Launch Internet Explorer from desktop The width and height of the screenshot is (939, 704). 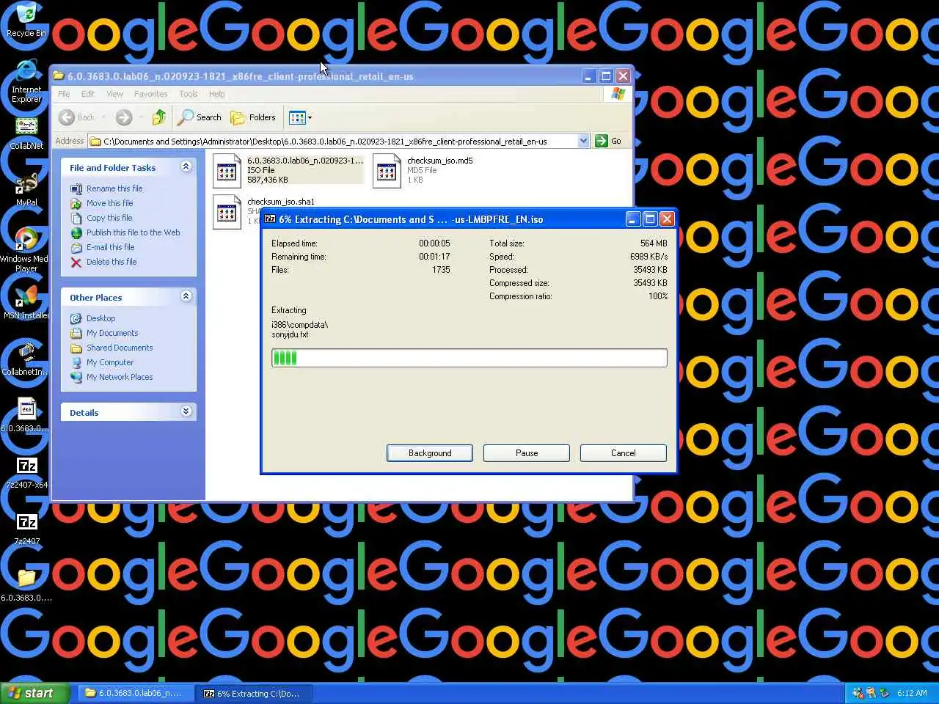pos(26,81)
